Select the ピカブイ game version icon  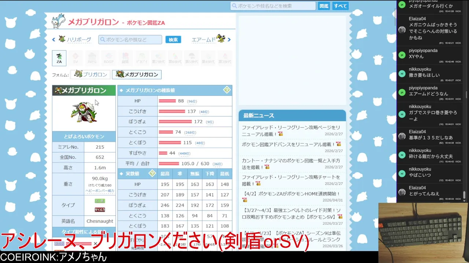[x=142, y=58]
